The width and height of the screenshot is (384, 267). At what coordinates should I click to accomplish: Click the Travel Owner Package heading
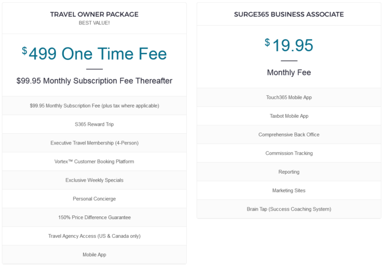pos(94,14)
